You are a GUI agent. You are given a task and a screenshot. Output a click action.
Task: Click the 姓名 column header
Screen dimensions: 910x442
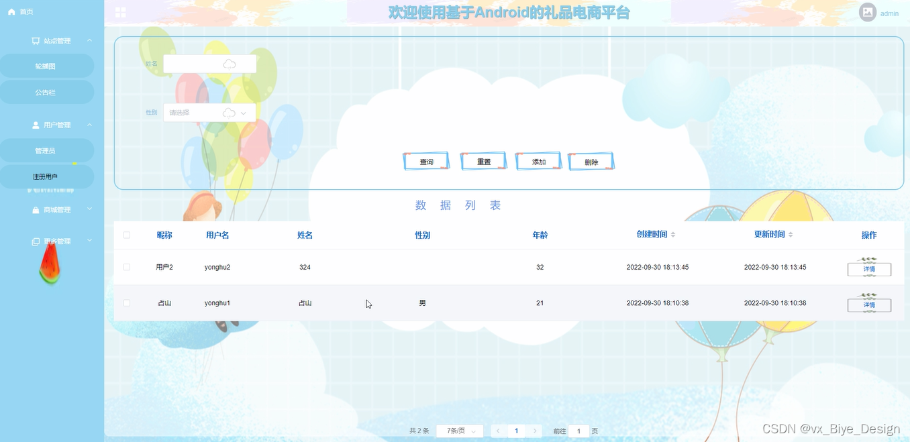[305, 235]
